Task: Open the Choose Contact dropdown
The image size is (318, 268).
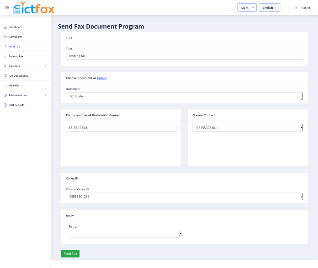Action: pos(248,128)
